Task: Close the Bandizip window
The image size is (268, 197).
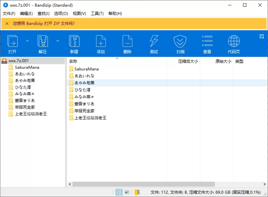Action: 260,5
